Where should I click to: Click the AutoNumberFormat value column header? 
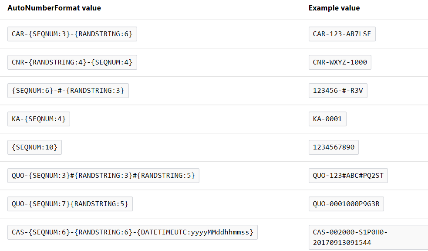54,8
